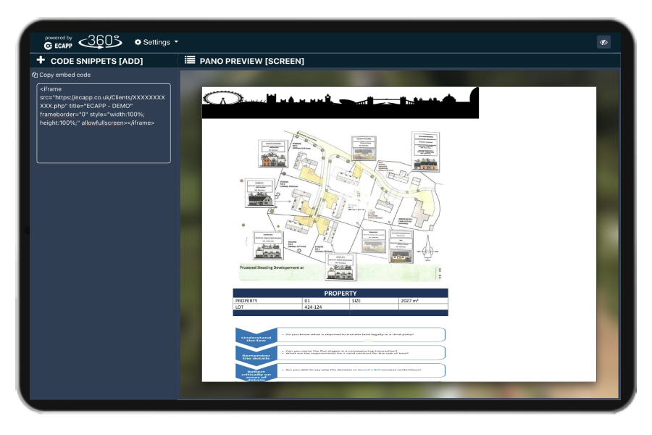Click the Settings gear icon
Screen dimensions: 652x435
(x=138, y=42)
